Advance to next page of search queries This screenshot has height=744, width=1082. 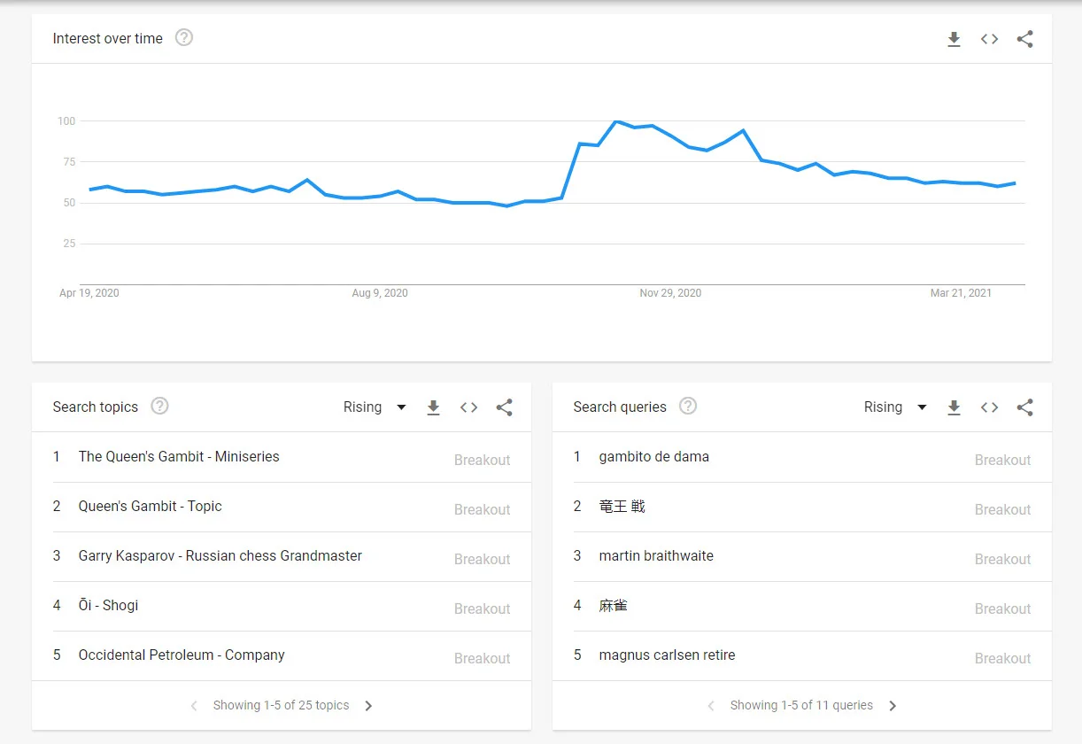pos(893,706)
